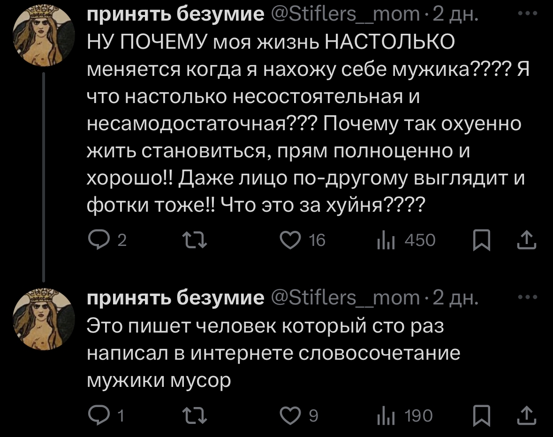
Task: Retweet the first tweet
Action: click(x=194, y=240)
